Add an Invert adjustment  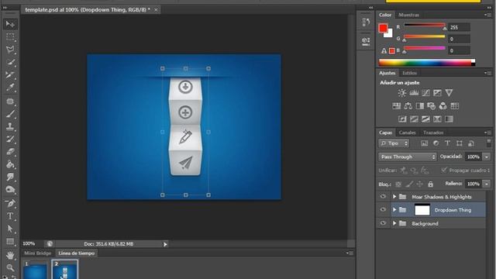(x=402, y=119)
